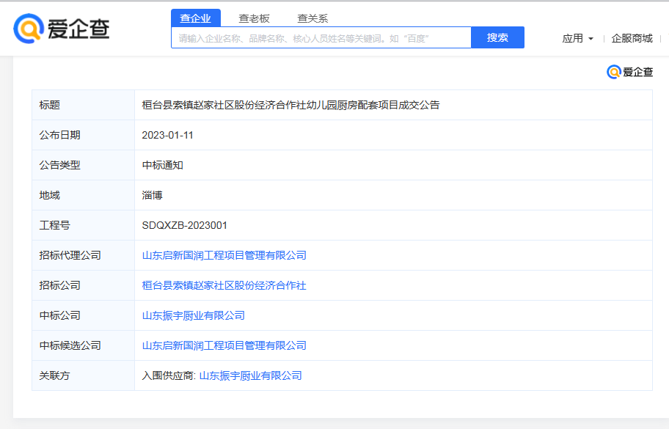Focus the enterprise name search input

click(x=321, y=38)
